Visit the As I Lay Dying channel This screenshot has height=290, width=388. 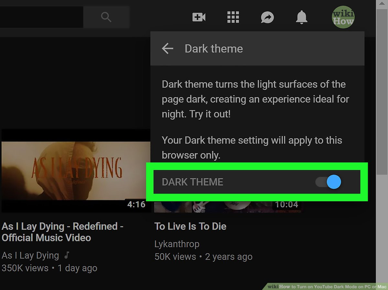point(30,255)
